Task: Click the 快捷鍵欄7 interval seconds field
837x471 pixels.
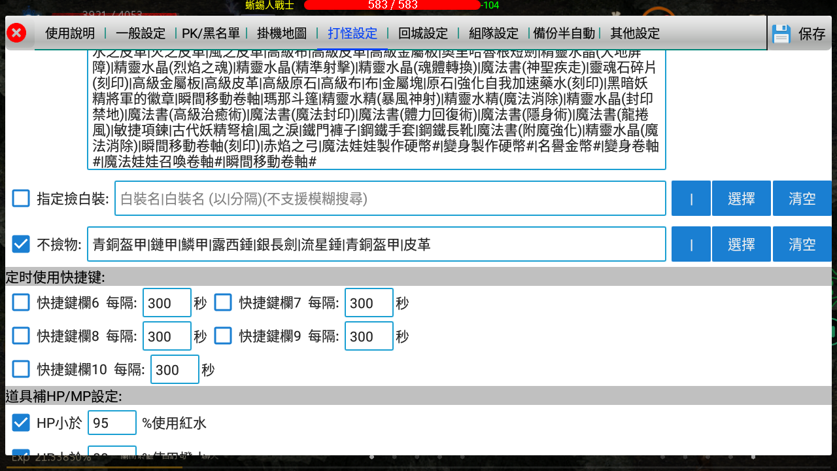Action: (x=369, y=303)
